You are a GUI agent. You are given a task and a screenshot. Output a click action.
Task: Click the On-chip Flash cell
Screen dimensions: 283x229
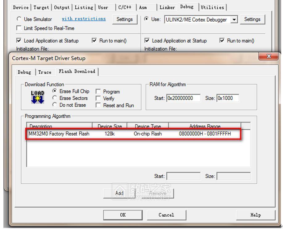tap(148, 134)
